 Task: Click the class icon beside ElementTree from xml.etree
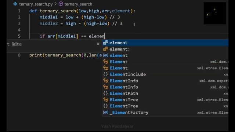pyautogui.click(x=105, y=100)
